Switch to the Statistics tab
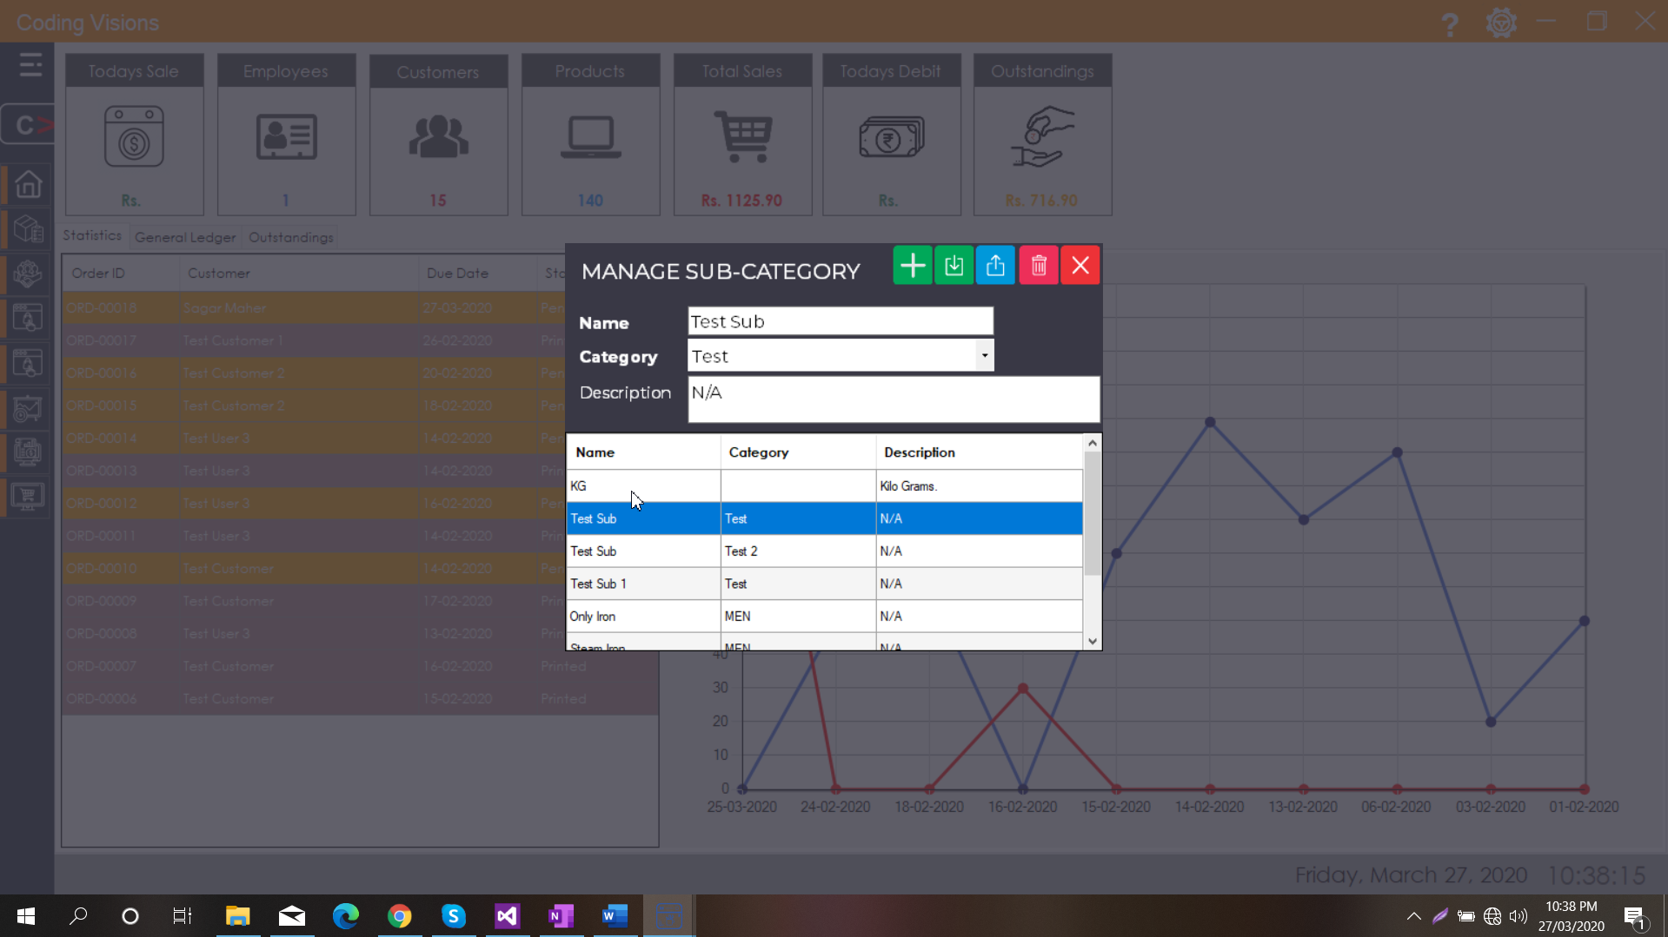Viewport: 1668px width, 937px height. pos(92,236)
